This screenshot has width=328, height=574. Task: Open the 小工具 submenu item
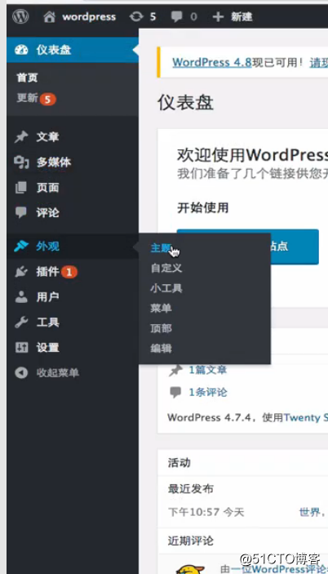(x=166, y=288)
